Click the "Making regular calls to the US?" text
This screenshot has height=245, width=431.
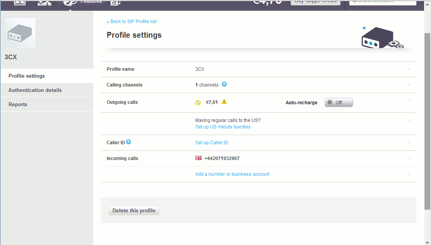coord(228,120)
